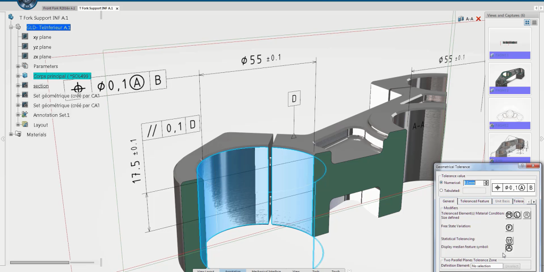544x272 pixels.
Task: Select the Tabulated tolerance radio button
Action: [441, 191]
